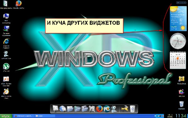Open the third folder icon in the dock
The image size is (188, 118).
point(85,109)
